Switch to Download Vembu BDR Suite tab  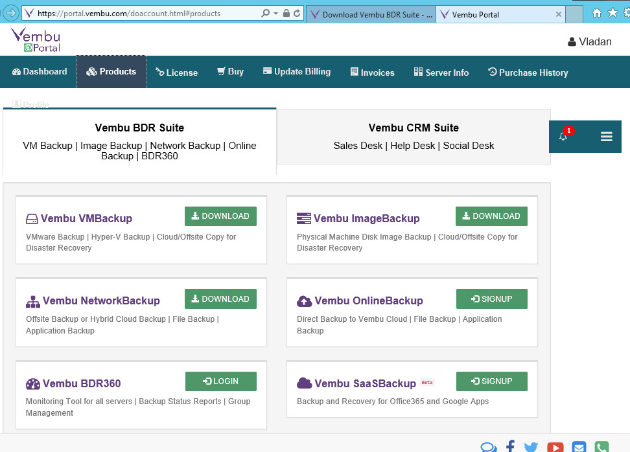pos(371,14)
